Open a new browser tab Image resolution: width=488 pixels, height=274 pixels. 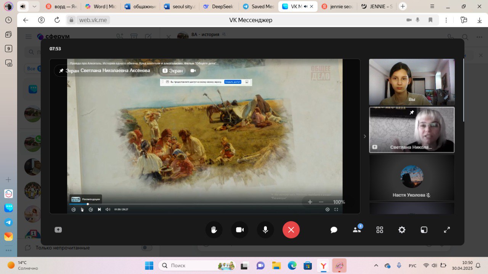403,6
